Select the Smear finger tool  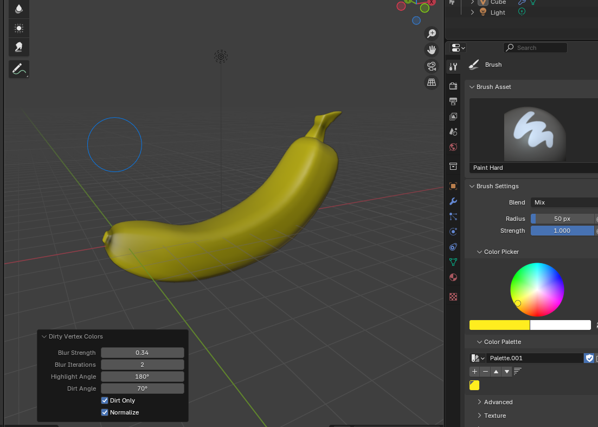tap(19, 47)
